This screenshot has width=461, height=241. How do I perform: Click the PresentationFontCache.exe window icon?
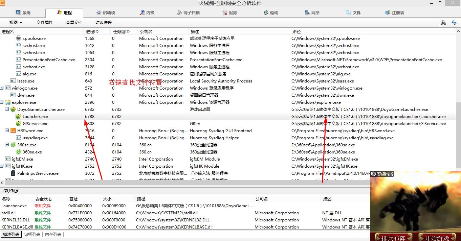19,60
